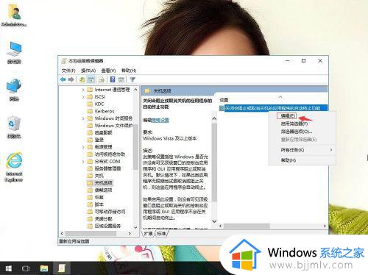Select the 关机选项 tree item

(104, 183)
